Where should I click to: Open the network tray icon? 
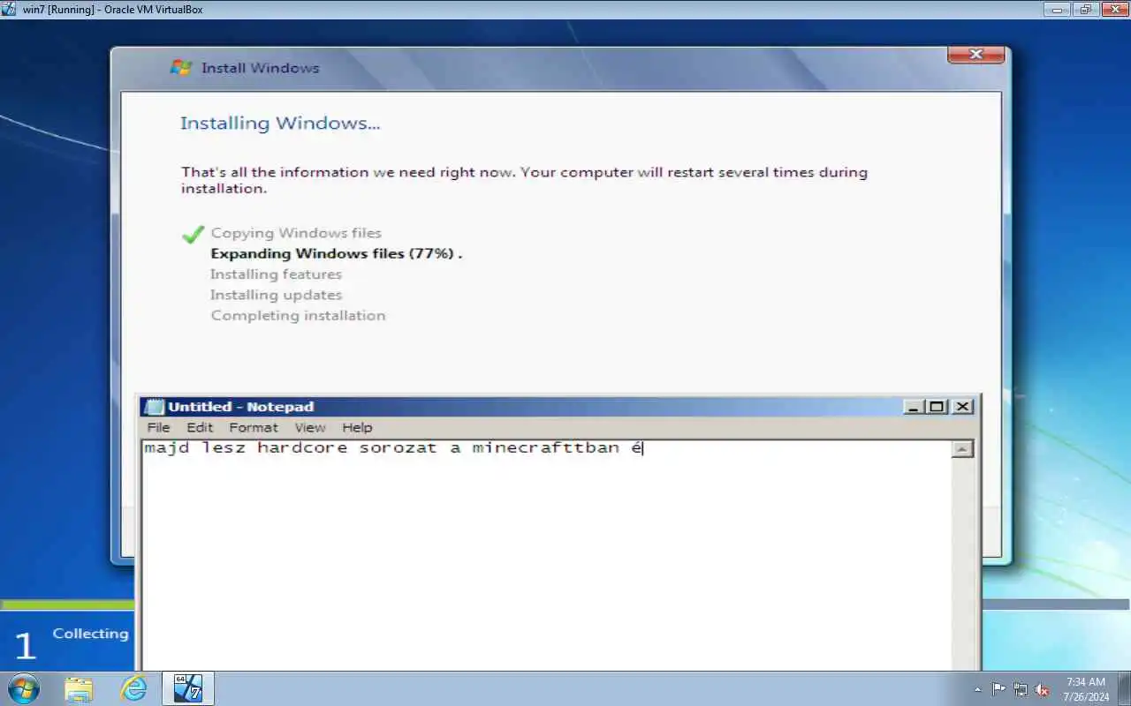click(1021, 689)
